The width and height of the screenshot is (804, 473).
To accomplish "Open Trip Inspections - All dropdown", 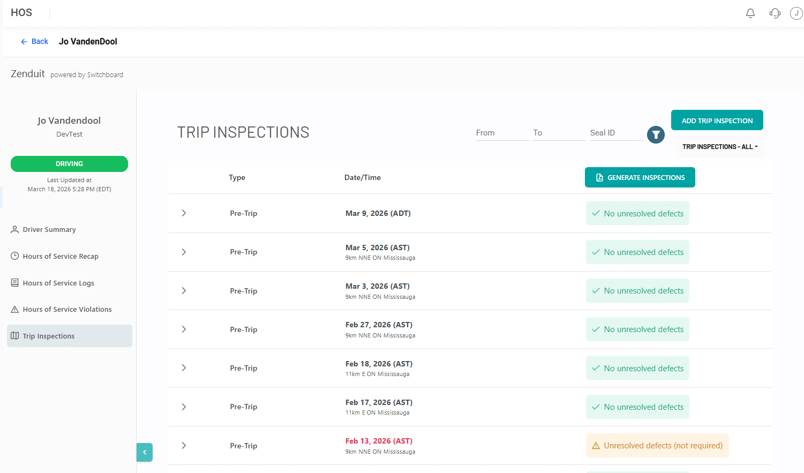I will (720, 147).
